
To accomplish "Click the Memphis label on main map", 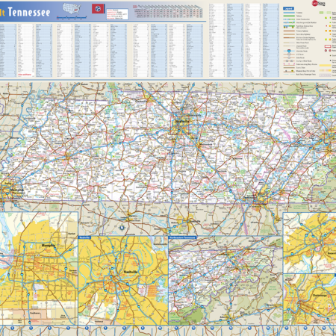I will click(17, 190).
